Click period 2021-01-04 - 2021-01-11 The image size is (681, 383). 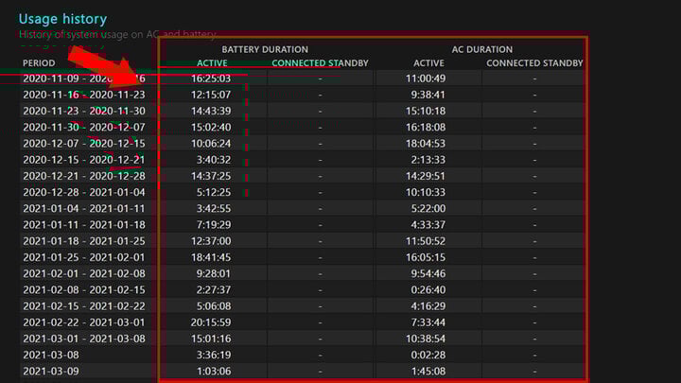[x=84, y=209]
